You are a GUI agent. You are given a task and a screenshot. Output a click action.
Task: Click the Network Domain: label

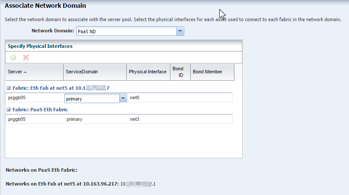pos(53,31)
